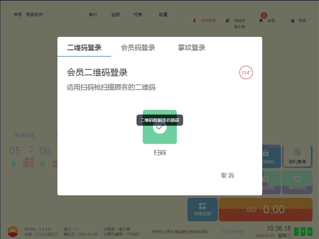Switch to 会员码登录 tab
The image size is (319, 239).
coord(138,48)
